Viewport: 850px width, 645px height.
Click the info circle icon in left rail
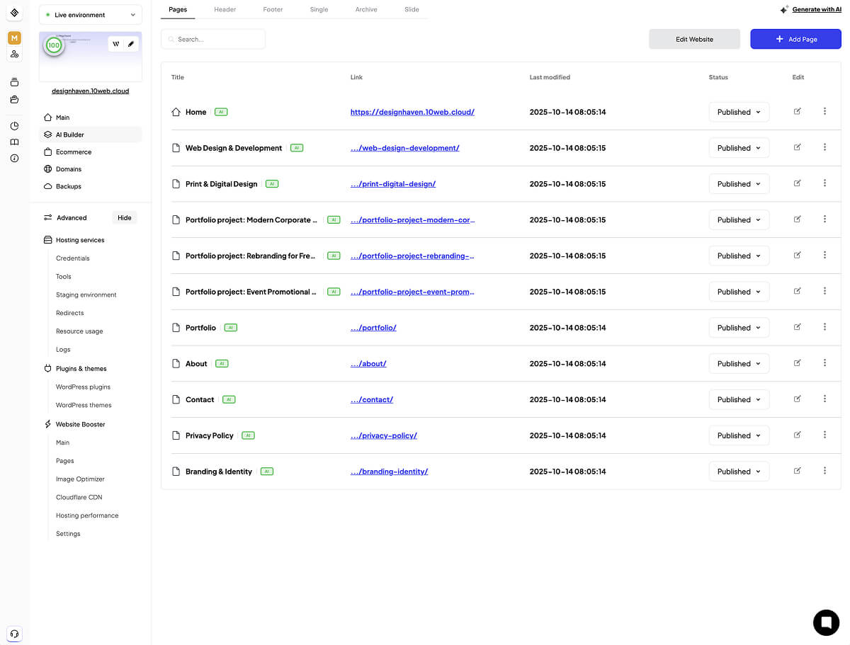coord(14,158)
